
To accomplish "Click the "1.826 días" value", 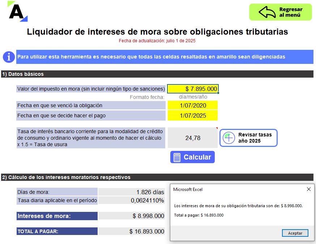I will coord(150,192).
